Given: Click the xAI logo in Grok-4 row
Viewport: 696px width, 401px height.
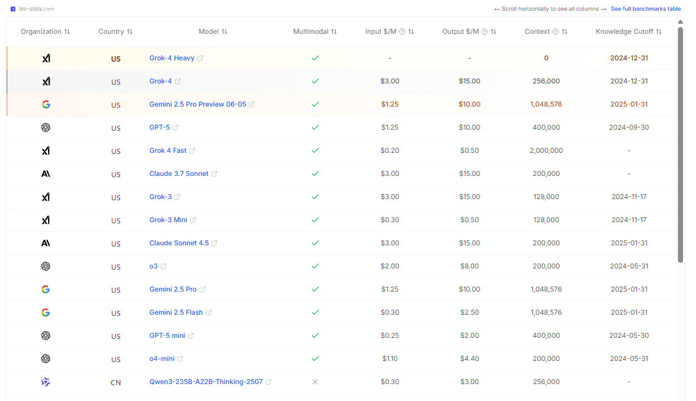Looking at the screenshot, I should tap(46, 81).
